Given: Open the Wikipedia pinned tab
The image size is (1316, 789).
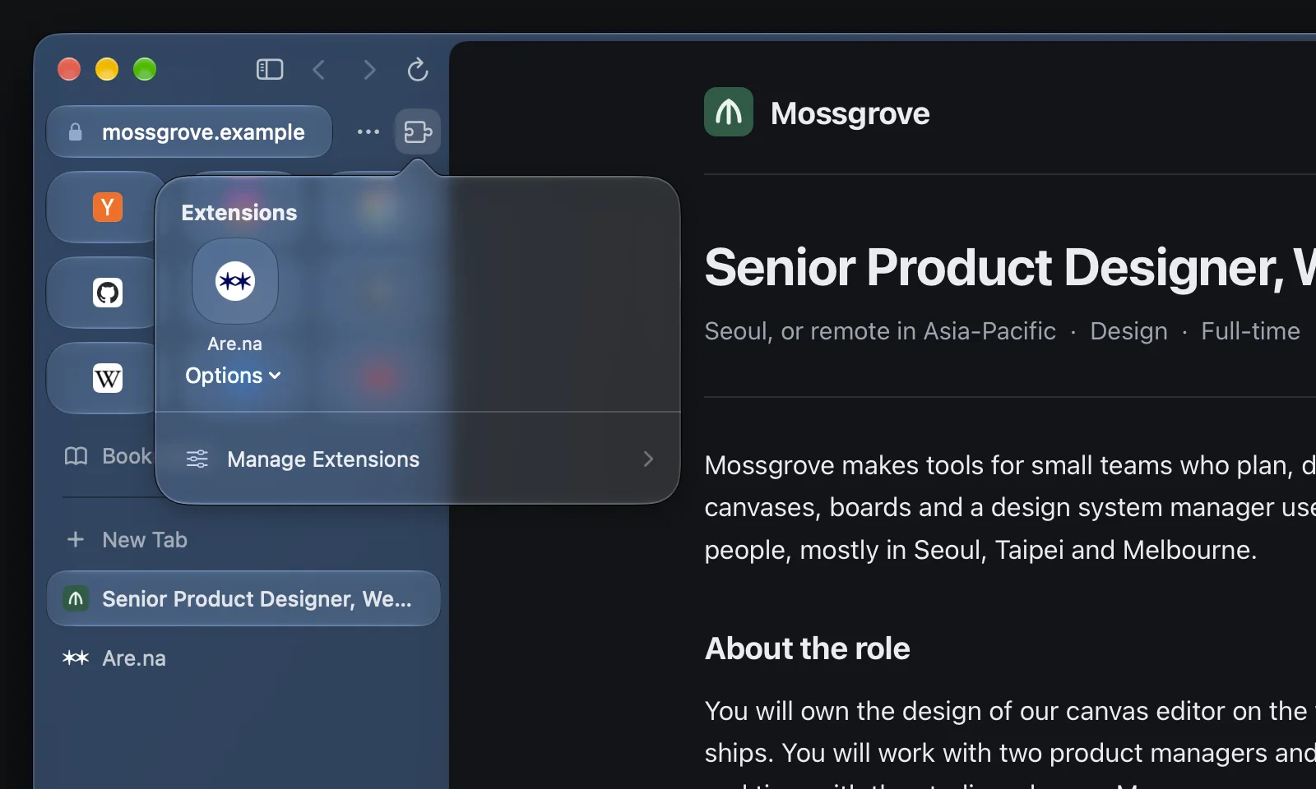Looking at the screenshot, I should pos(107,378).
